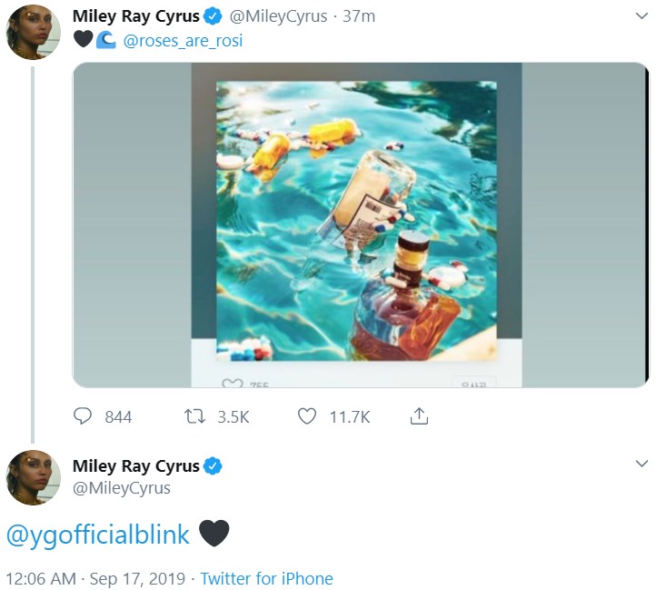
Task: Open the share icon under the image
Action: (419, 417)
